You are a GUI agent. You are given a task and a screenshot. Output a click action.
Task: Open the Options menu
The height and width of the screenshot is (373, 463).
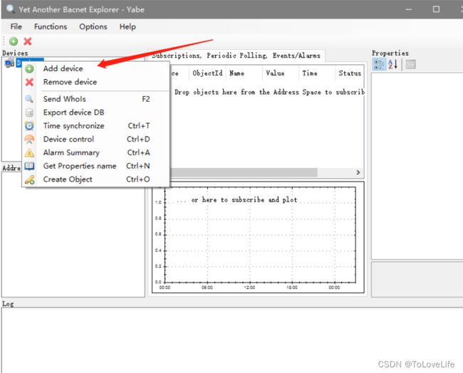[x=93, y=26]
